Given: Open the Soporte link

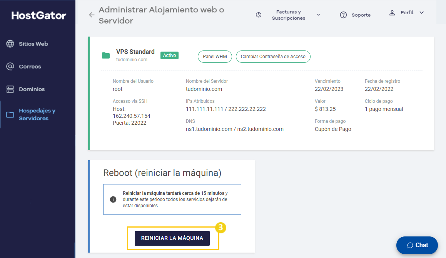Looking at the screenshot, I should (x=361, y=15).
